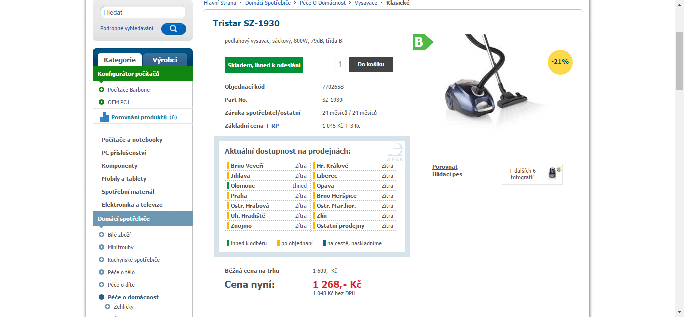Switch to Kategorie tab
The width and height of the screenshot is (684, 317).
[x=120, y=60]
